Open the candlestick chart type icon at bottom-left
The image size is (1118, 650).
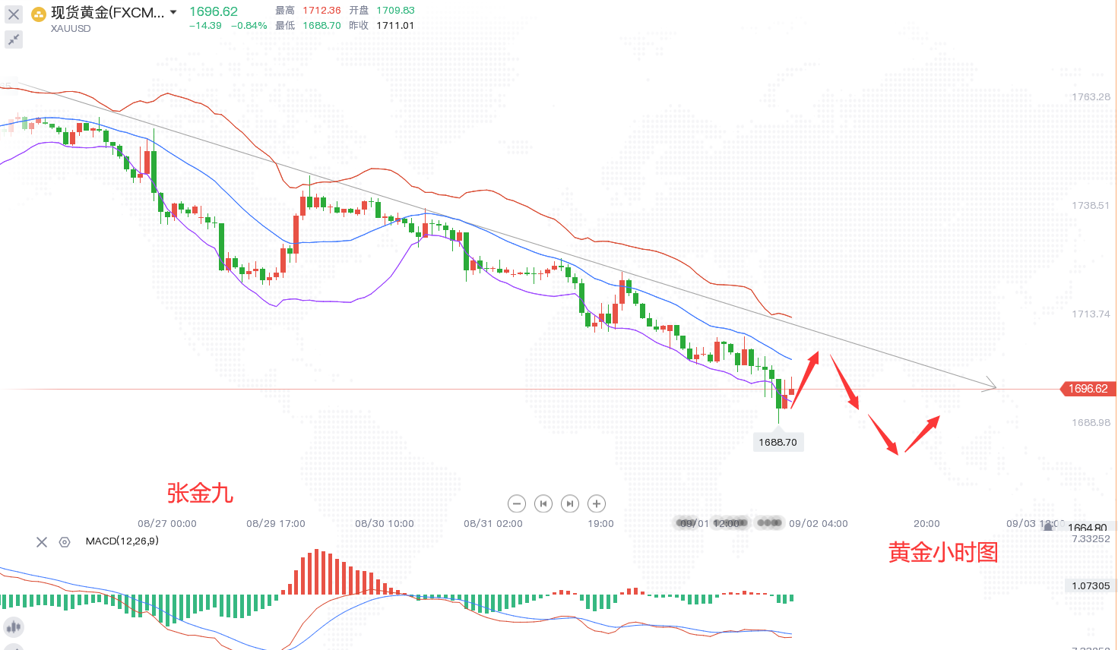coord(13,627)
